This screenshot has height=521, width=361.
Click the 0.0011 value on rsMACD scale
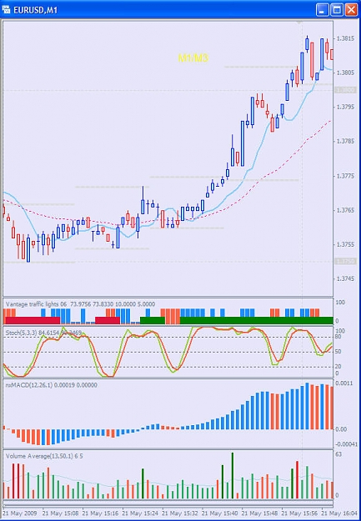[343, 383]
